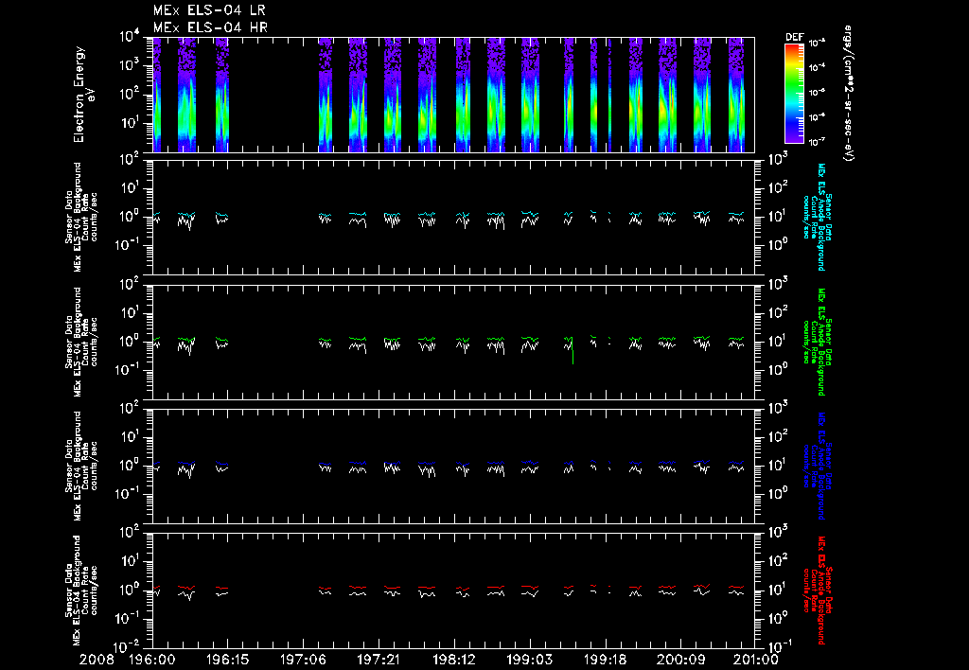Viewport: 969px width, 670px height.
Task: Click the "199:18" time axis label
Action: 605,661
